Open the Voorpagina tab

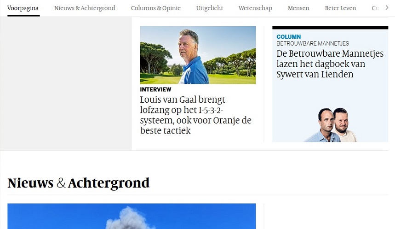[x=23, y=8]
